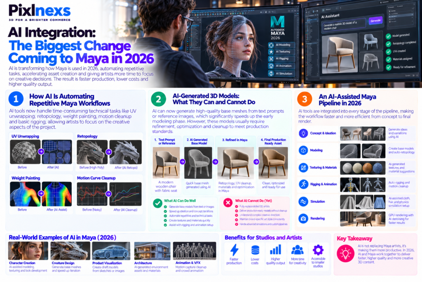Click the After (AI Cleanup) curve graph

126,194
